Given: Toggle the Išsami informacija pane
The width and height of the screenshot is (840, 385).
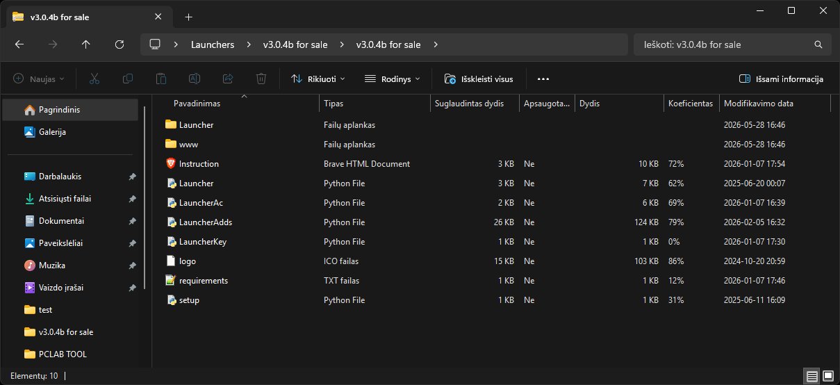Looking at the screenshot, I should coord(781,79).
